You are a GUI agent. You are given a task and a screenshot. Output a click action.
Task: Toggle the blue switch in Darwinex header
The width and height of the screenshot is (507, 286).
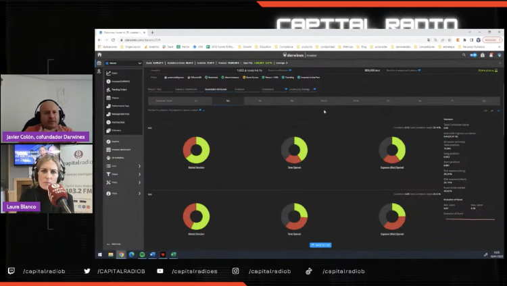(x=474, y=55)
